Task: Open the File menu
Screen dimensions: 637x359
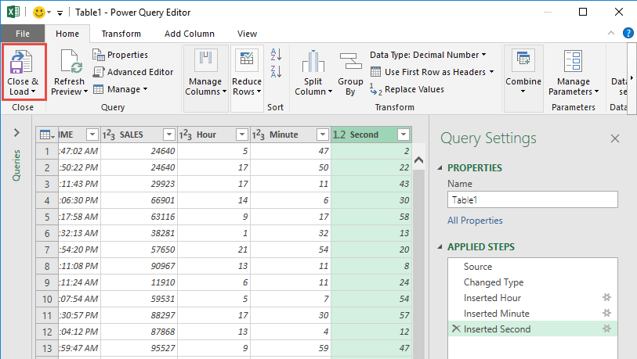Action: (x=23, y=34)
